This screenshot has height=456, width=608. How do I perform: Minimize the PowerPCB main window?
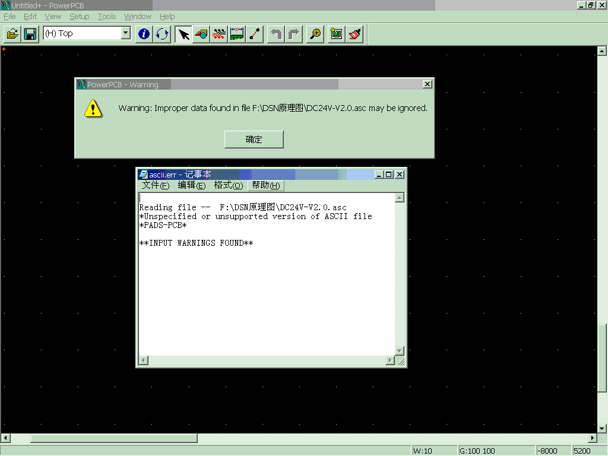[581, 5]
